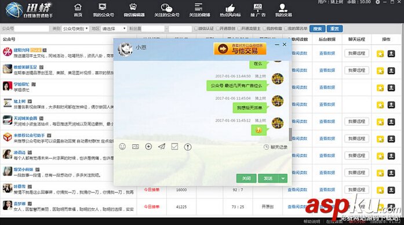
Task: Tick the 开通原创 filter checkbox
Action: (217, 28)
